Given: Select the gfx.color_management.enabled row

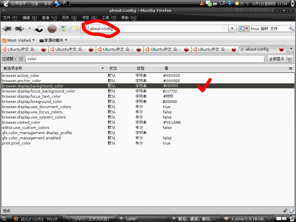Looking at the screenshot, I should pos(148,138).
